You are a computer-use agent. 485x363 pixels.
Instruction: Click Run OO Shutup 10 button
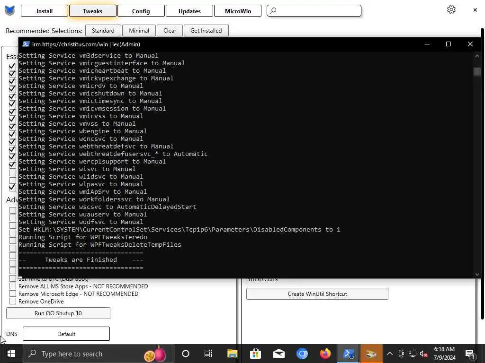[58, 313]
